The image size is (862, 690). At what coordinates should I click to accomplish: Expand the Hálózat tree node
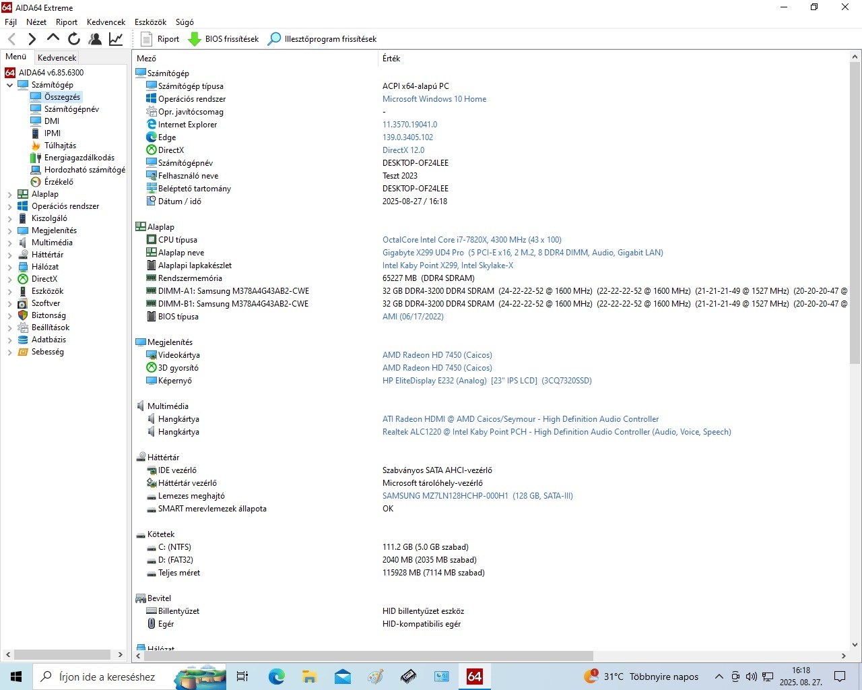coord(9,267)
